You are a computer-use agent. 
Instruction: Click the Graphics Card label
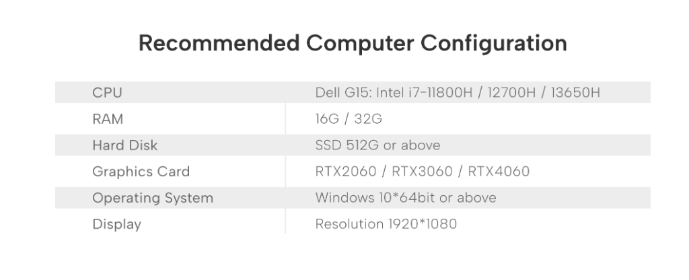point(141,172)
